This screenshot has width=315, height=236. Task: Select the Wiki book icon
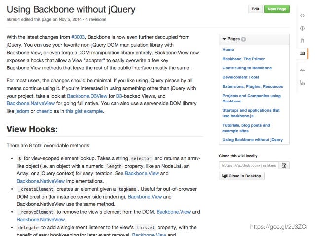tap(302, 53)
